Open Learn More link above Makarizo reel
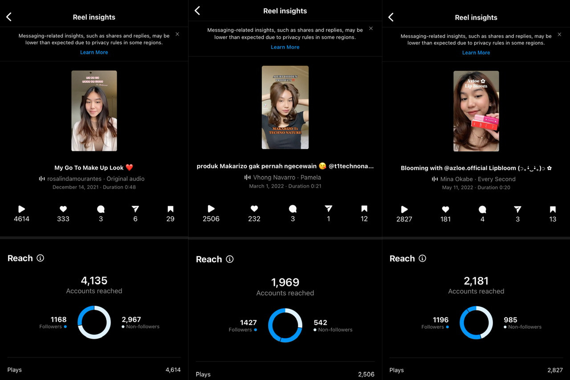The width and height of the screenshot is (570, 380). coord(285,47)
